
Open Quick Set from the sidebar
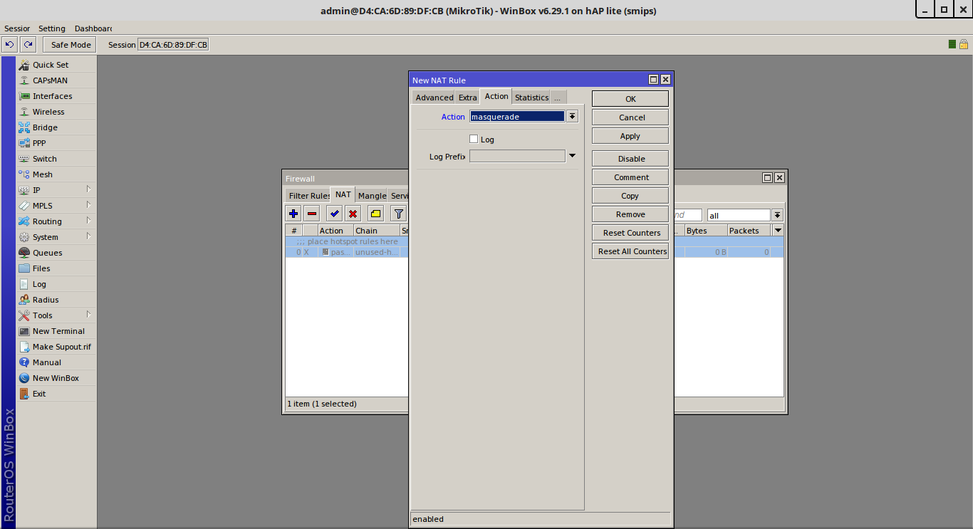point(57,65)
